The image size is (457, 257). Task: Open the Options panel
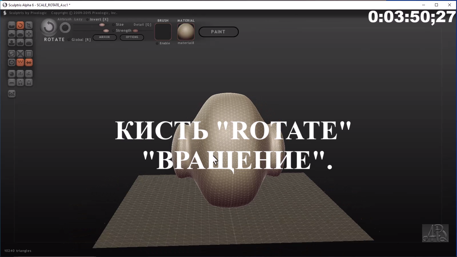(x=132, y=37)
